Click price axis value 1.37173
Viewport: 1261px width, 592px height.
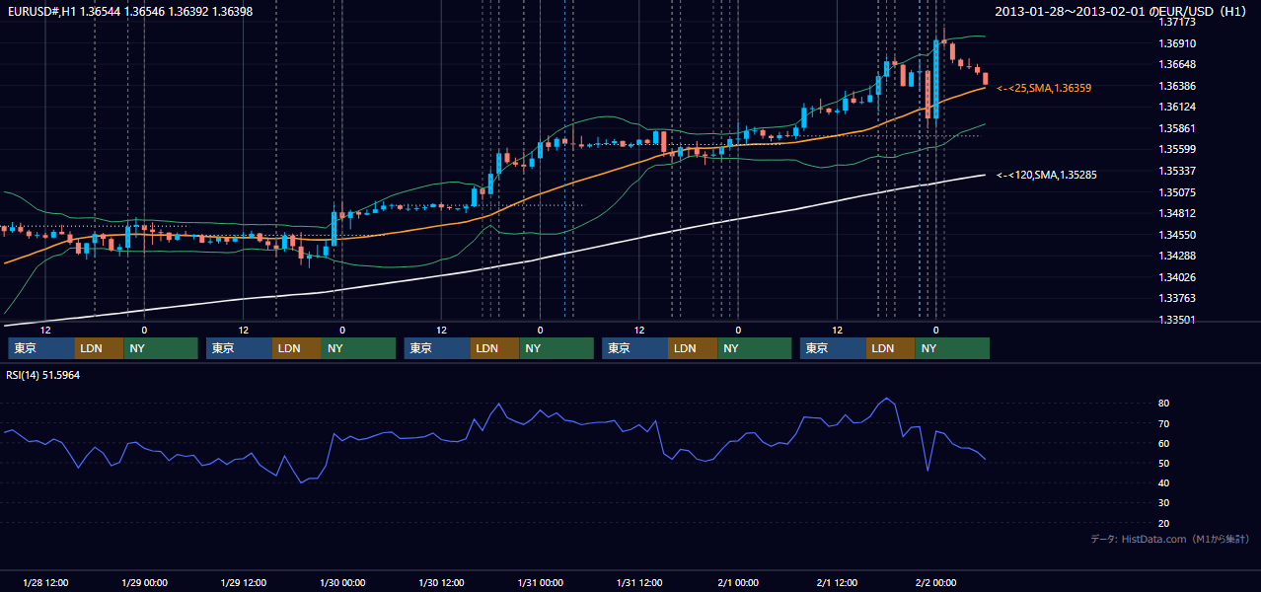pyautogui.click(x=1178, y=22)
